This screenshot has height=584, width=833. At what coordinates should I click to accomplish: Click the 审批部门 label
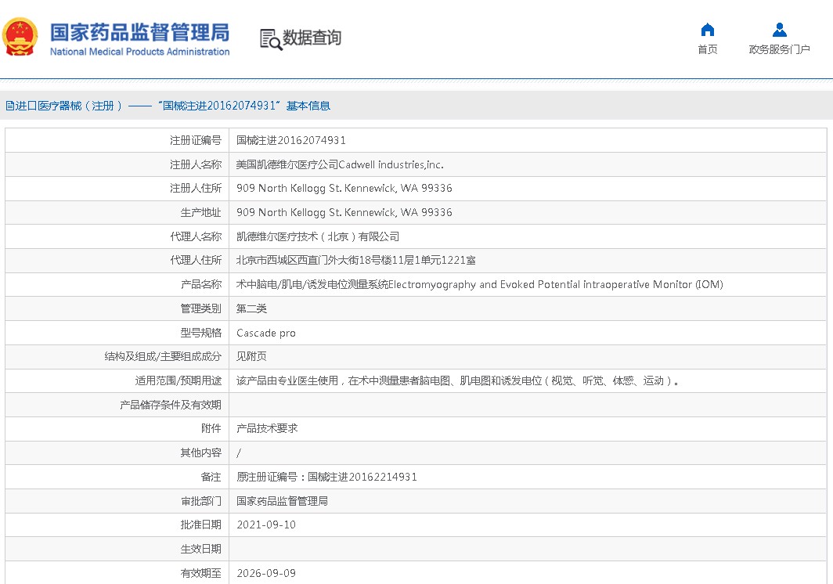pyautogui.click(x=200, y=501)
